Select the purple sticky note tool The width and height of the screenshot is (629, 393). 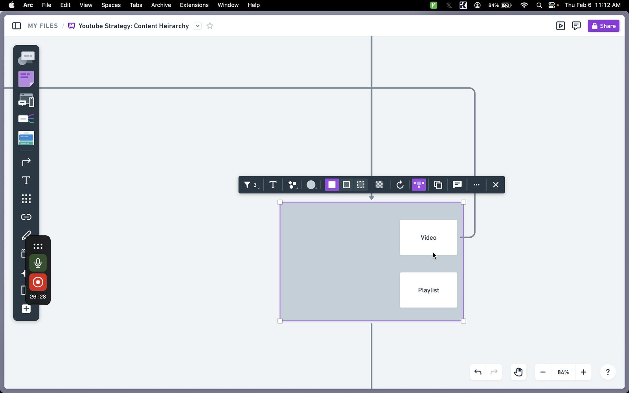pos(26,79)
